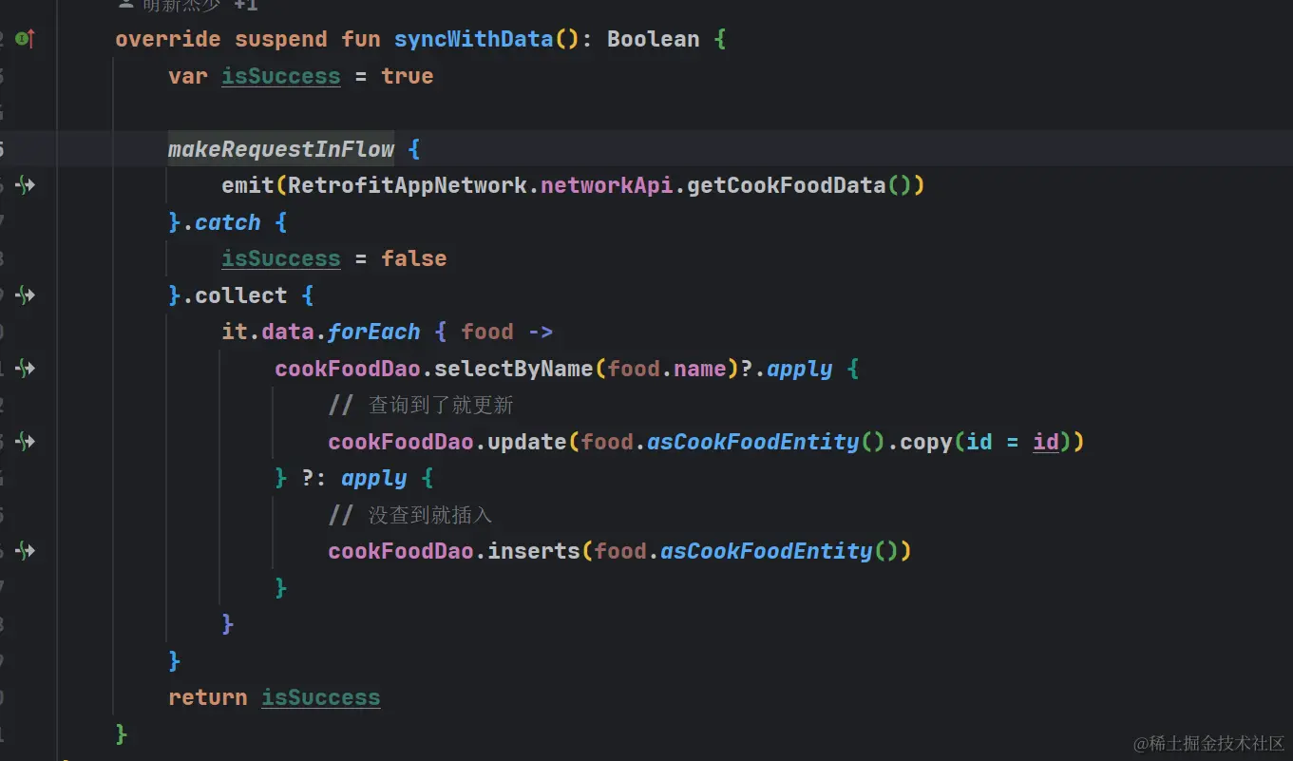Click the "food" lambda parameter before the arrow
This screenshot has width=1293, height=761.
pyautogui.click(x=487, y=332)
